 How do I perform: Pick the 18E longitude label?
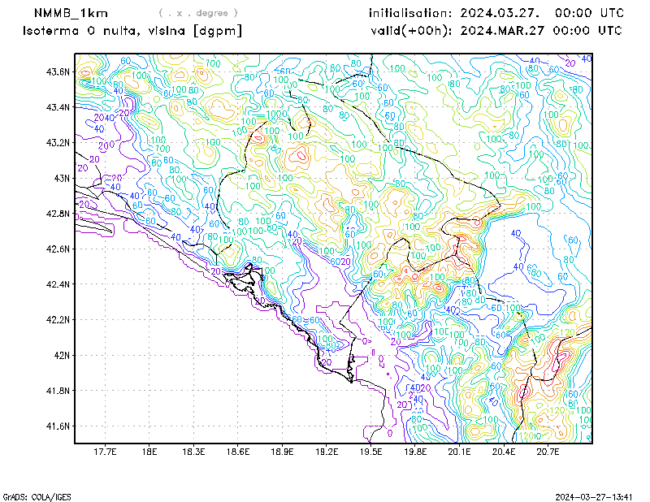point(149,452)
